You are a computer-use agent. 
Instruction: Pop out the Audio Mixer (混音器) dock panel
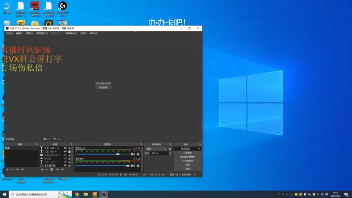tap(141, 144)
